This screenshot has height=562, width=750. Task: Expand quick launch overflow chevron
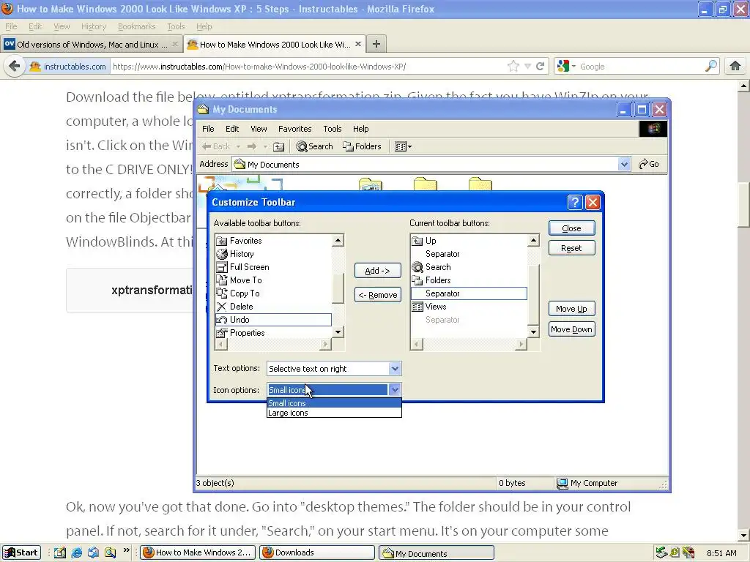tap(127, 550)
